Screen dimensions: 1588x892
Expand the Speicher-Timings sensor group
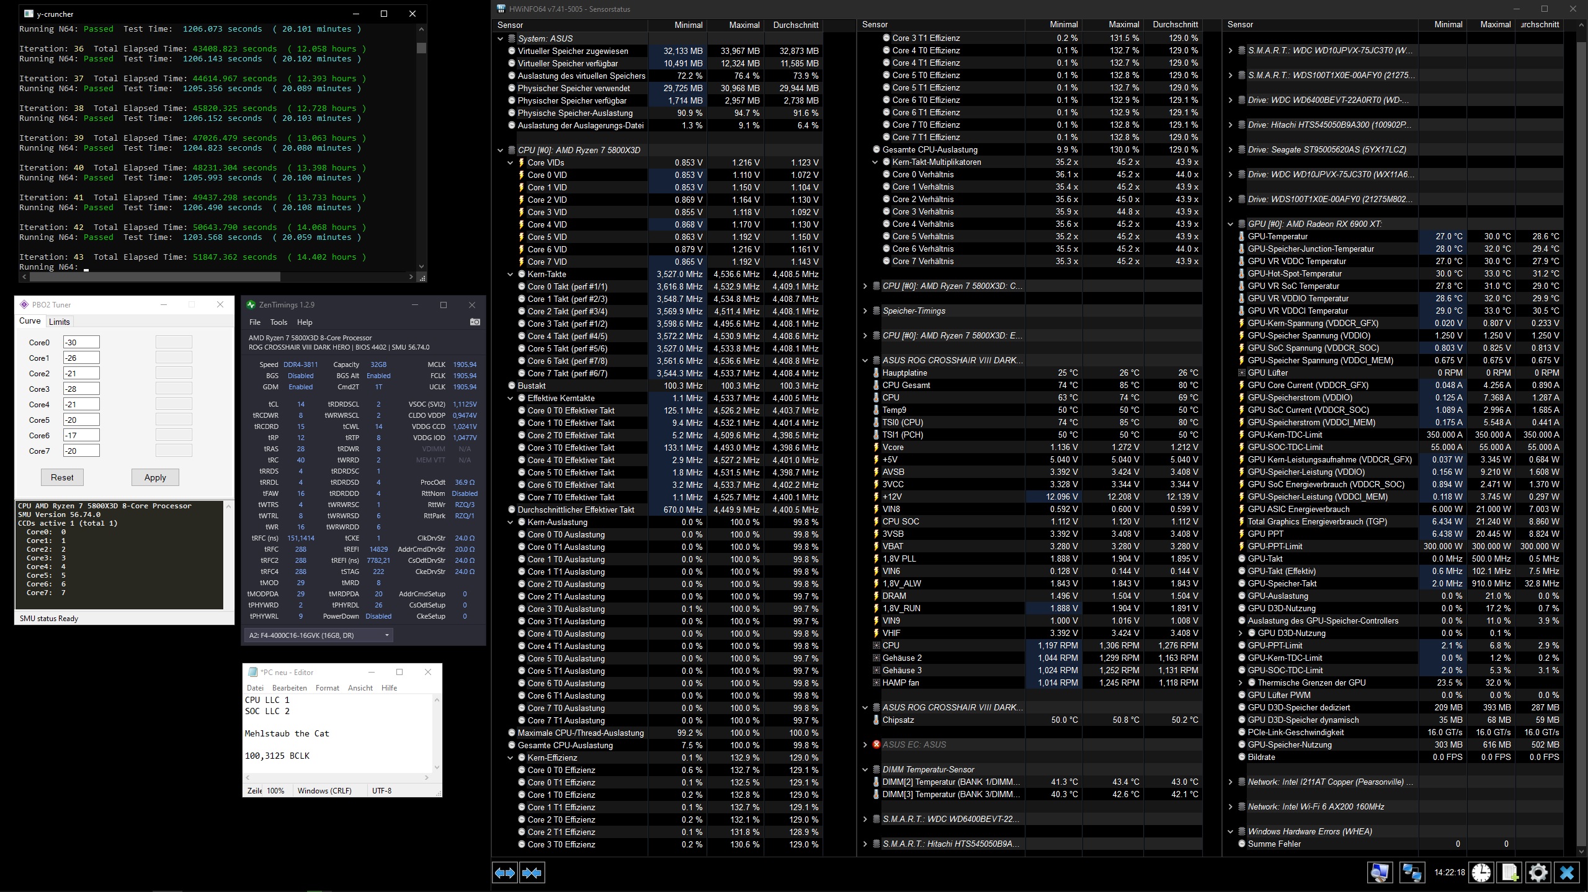(865, 311)
